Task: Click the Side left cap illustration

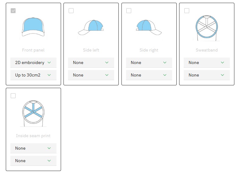Action: click(91, 27)
